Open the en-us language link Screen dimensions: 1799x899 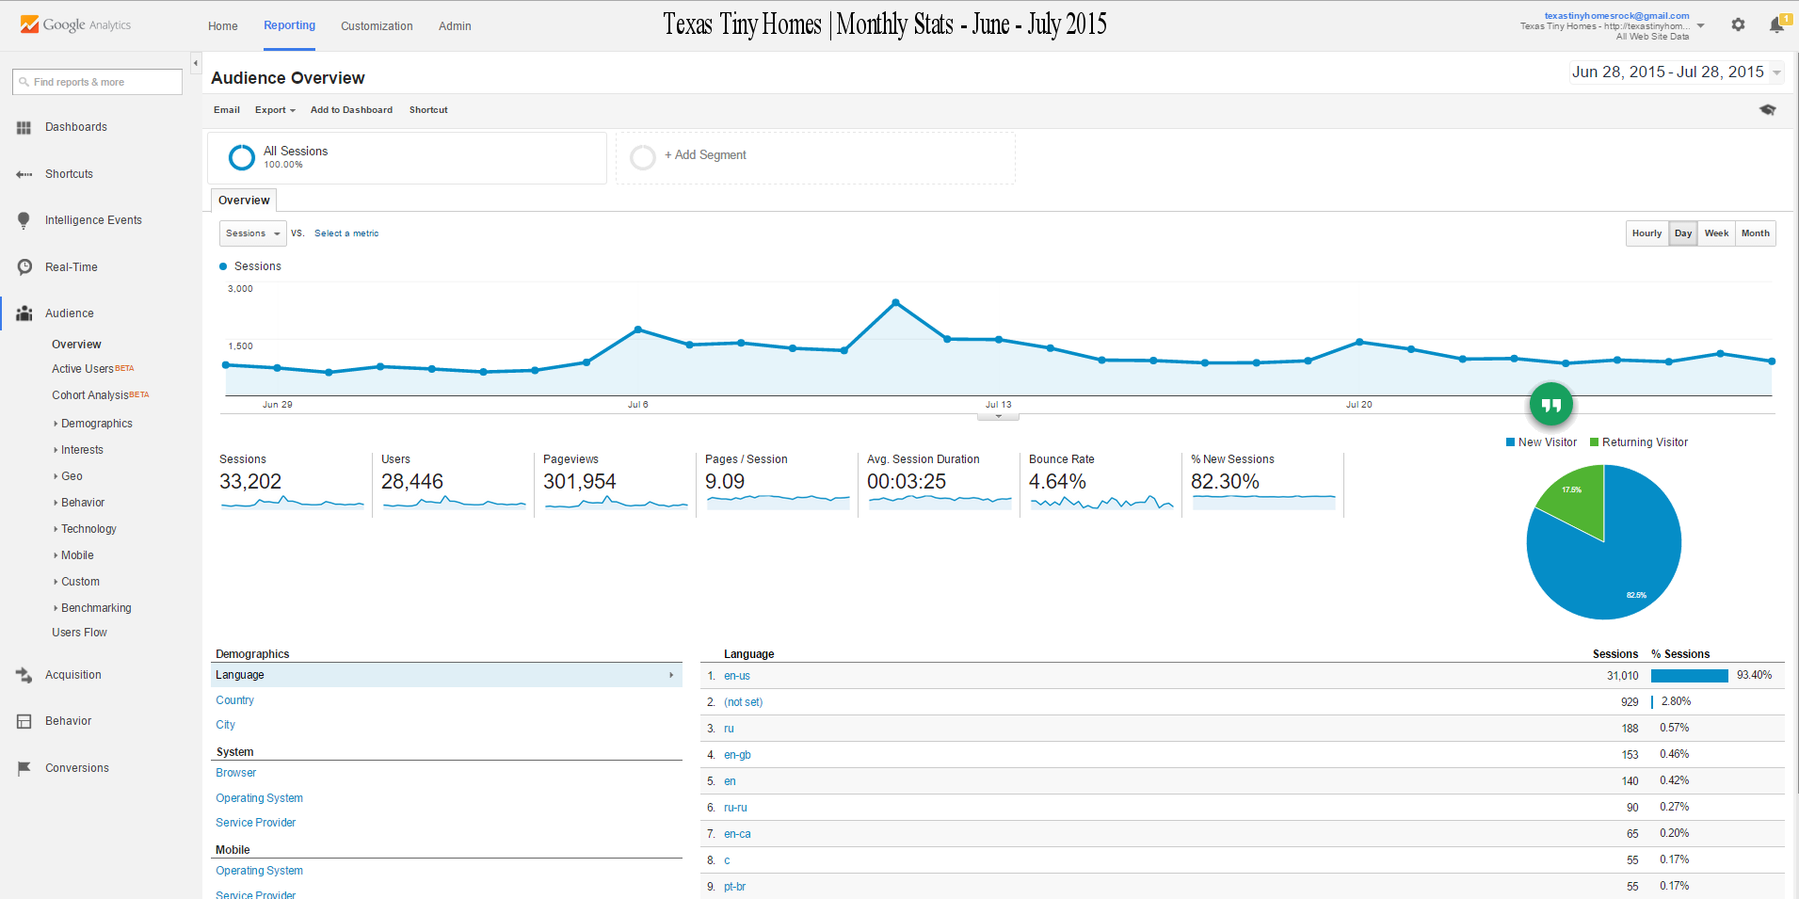737,676
